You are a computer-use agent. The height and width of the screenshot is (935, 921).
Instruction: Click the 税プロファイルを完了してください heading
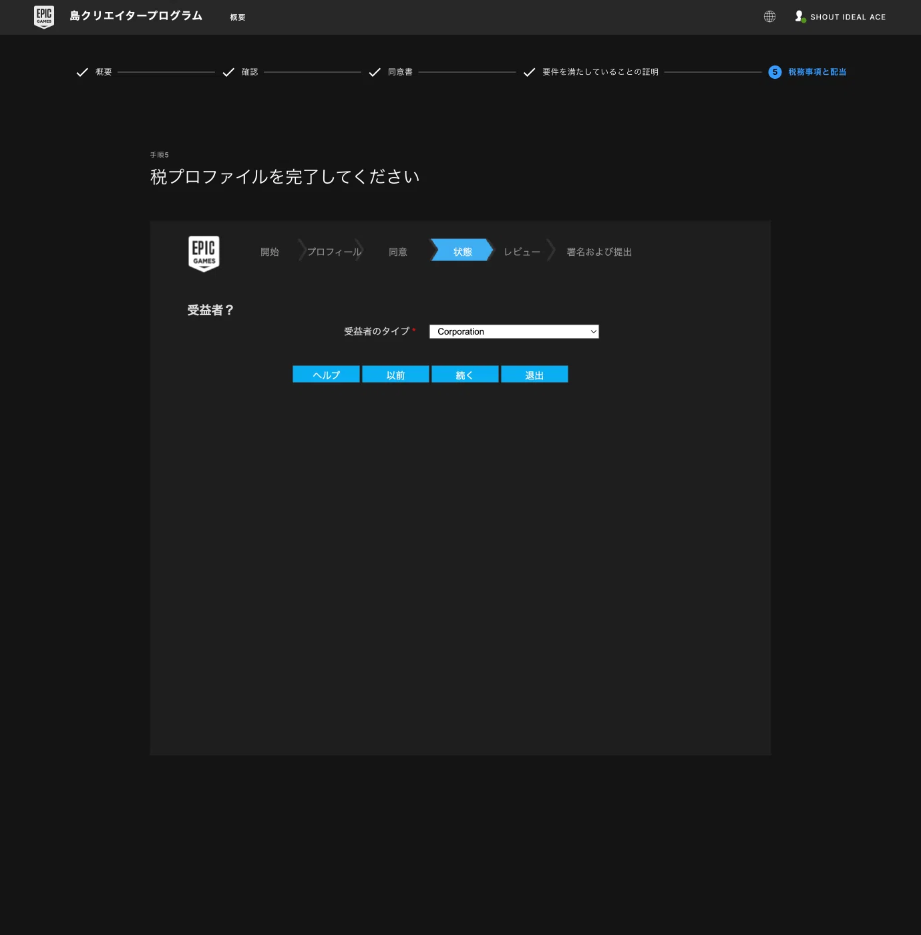(285, 176)
